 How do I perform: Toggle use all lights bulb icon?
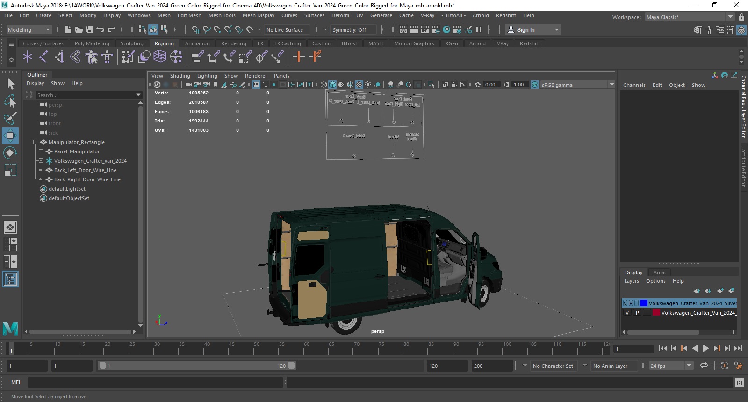click(x=368, y=85)
